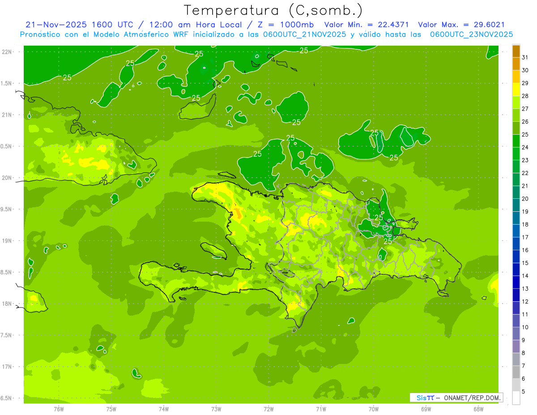
Task: Click the 74W longitude axis label
Action: coord(164,409)
